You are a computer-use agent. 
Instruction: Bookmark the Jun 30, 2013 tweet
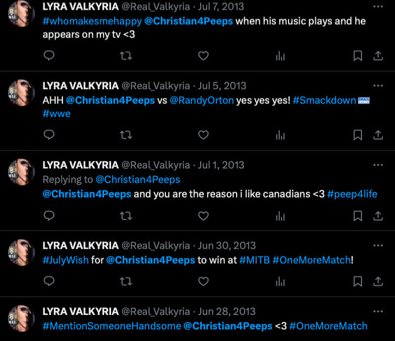tap(358, 281)
